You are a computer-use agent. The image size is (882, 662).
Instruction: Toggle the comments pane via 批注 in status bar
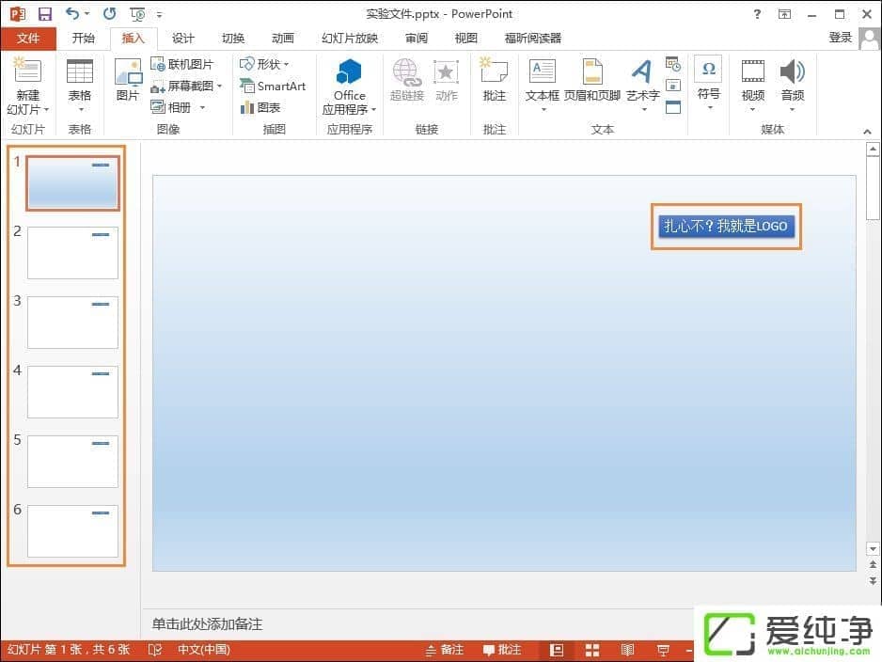503,649
